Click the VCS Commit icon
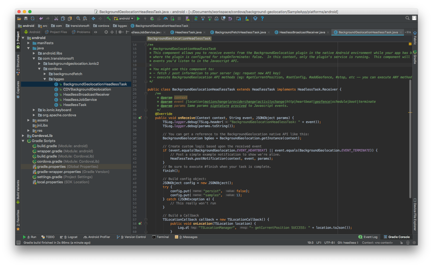This screenshot has width=433, height=267. (x=210, y=18)
